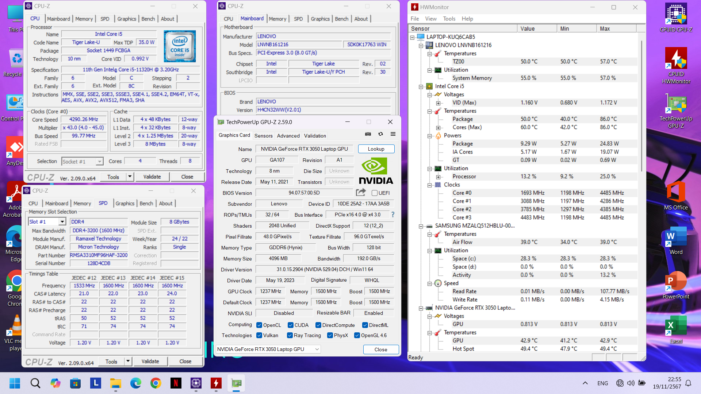Open the GPU selection dropdown in GPU-Z
This screenshot has height=394, width=701.
[x=268, y=349]
